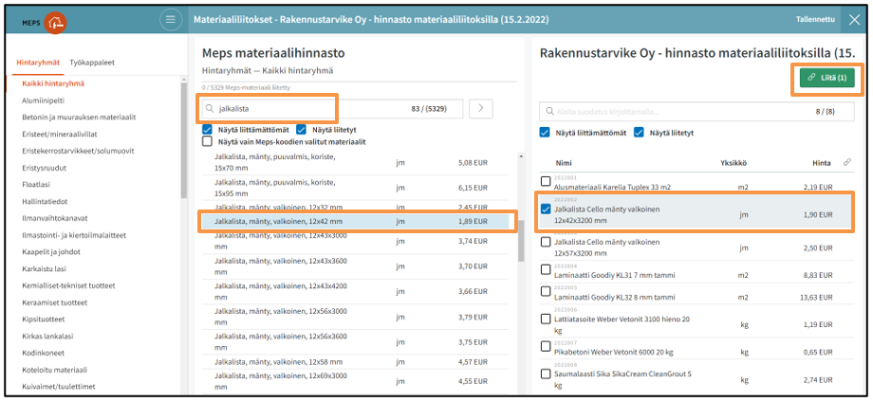Uncheck Jalkalista Cello 12x42x3200 checkbox
873x402 pixels.
pos(546,210)
